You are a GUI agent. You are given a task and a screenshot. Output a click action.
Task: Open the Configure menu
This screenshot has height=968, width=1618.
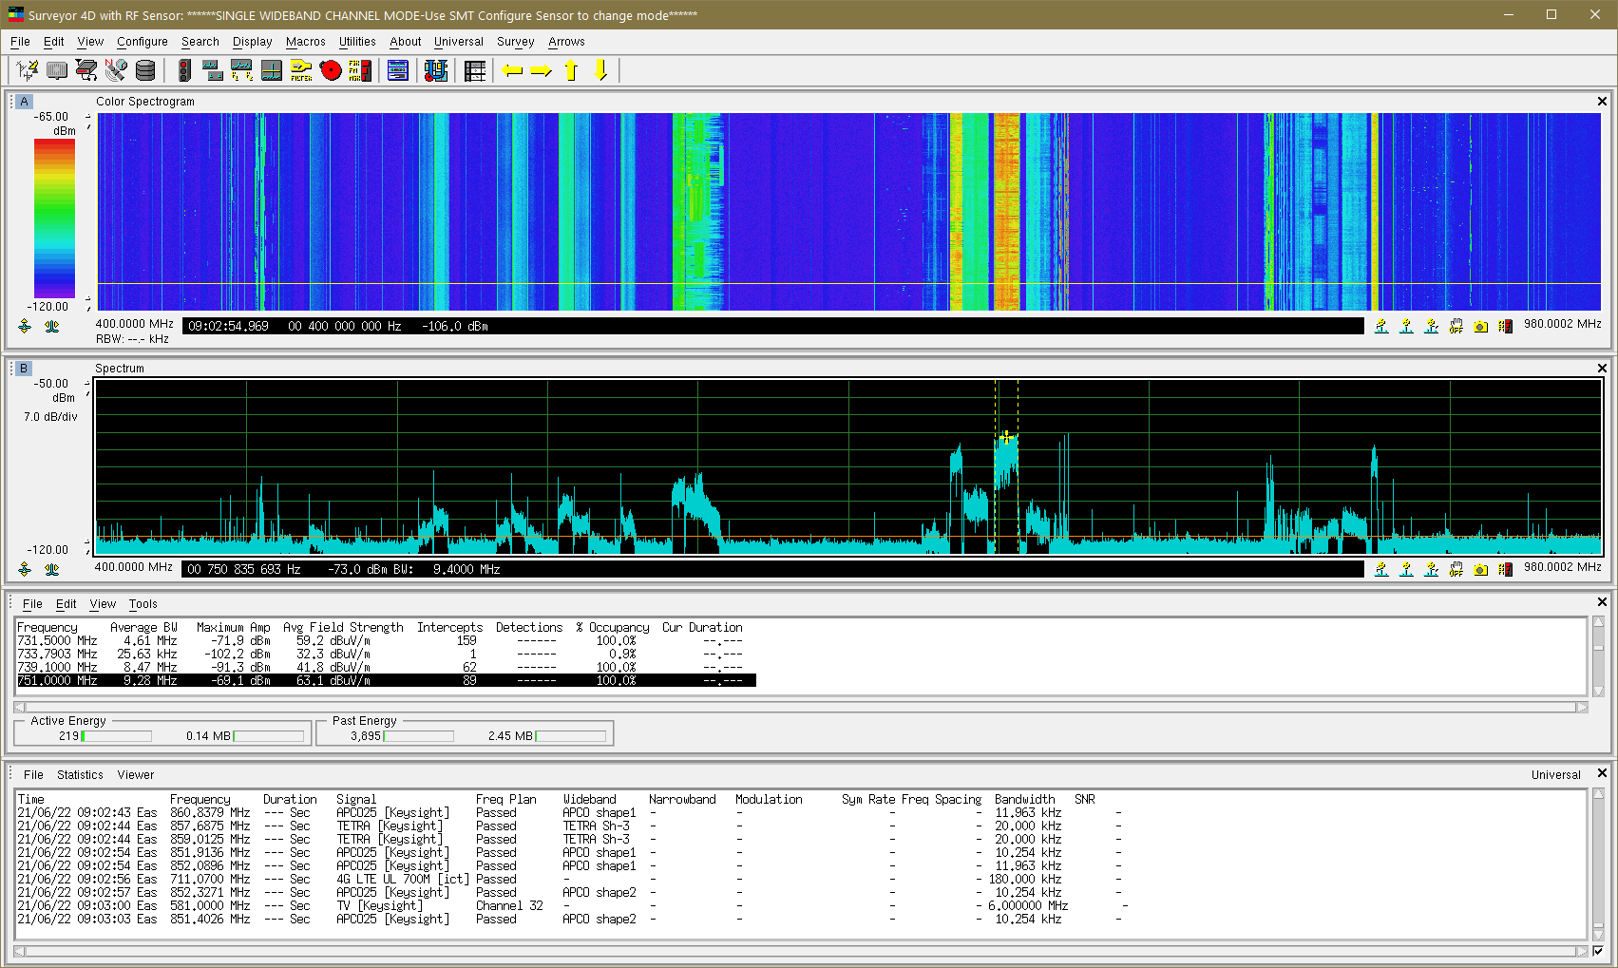(142, 41)
